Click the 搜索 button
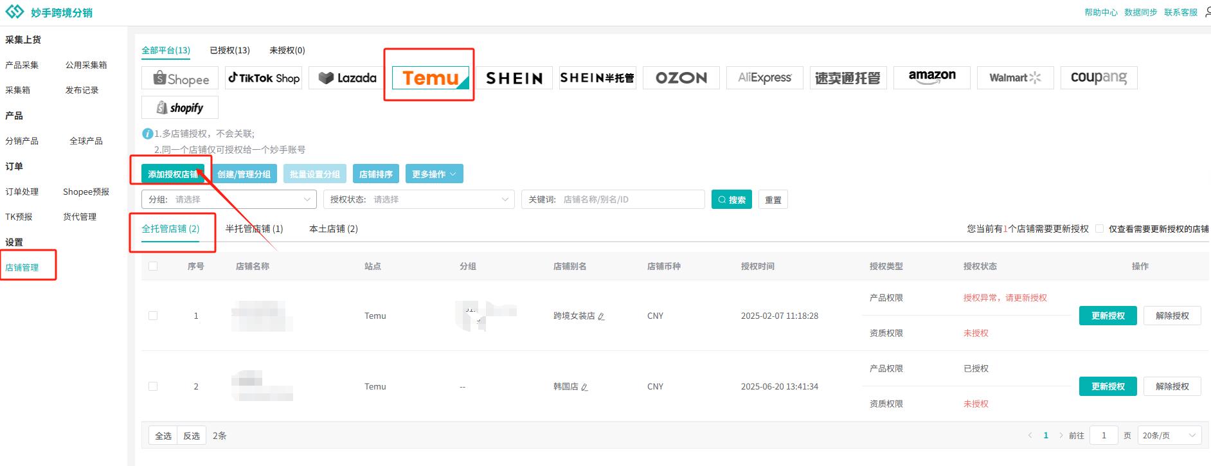The height and width of the screenshot is (466, 1211). click(731, 200)
